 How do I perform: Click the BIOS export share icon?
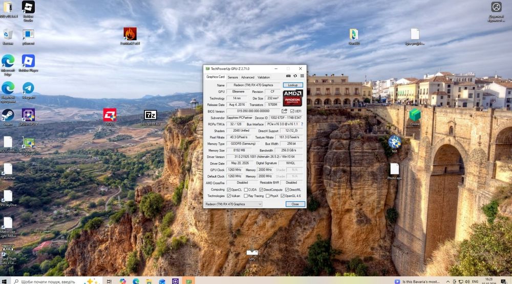pyautogui.click(x=284, y=111)
